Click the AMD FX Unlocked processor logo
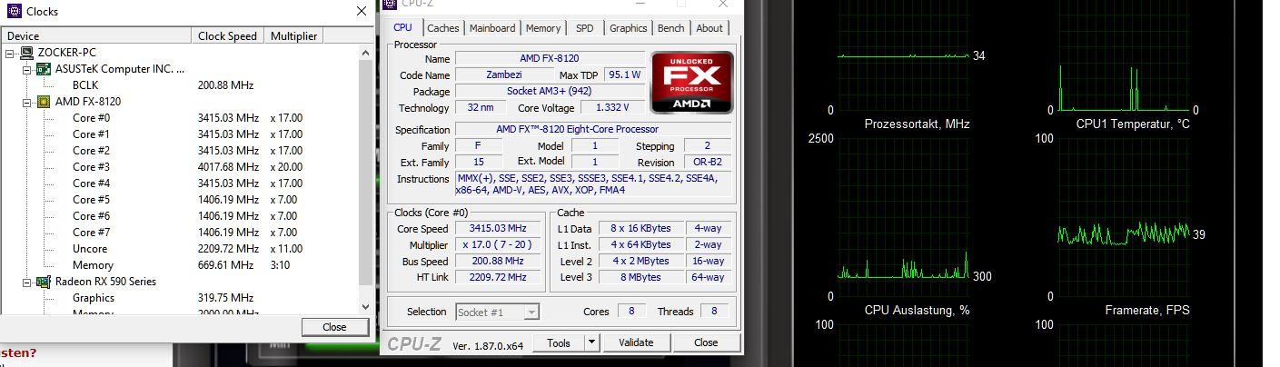 [692, 82]
